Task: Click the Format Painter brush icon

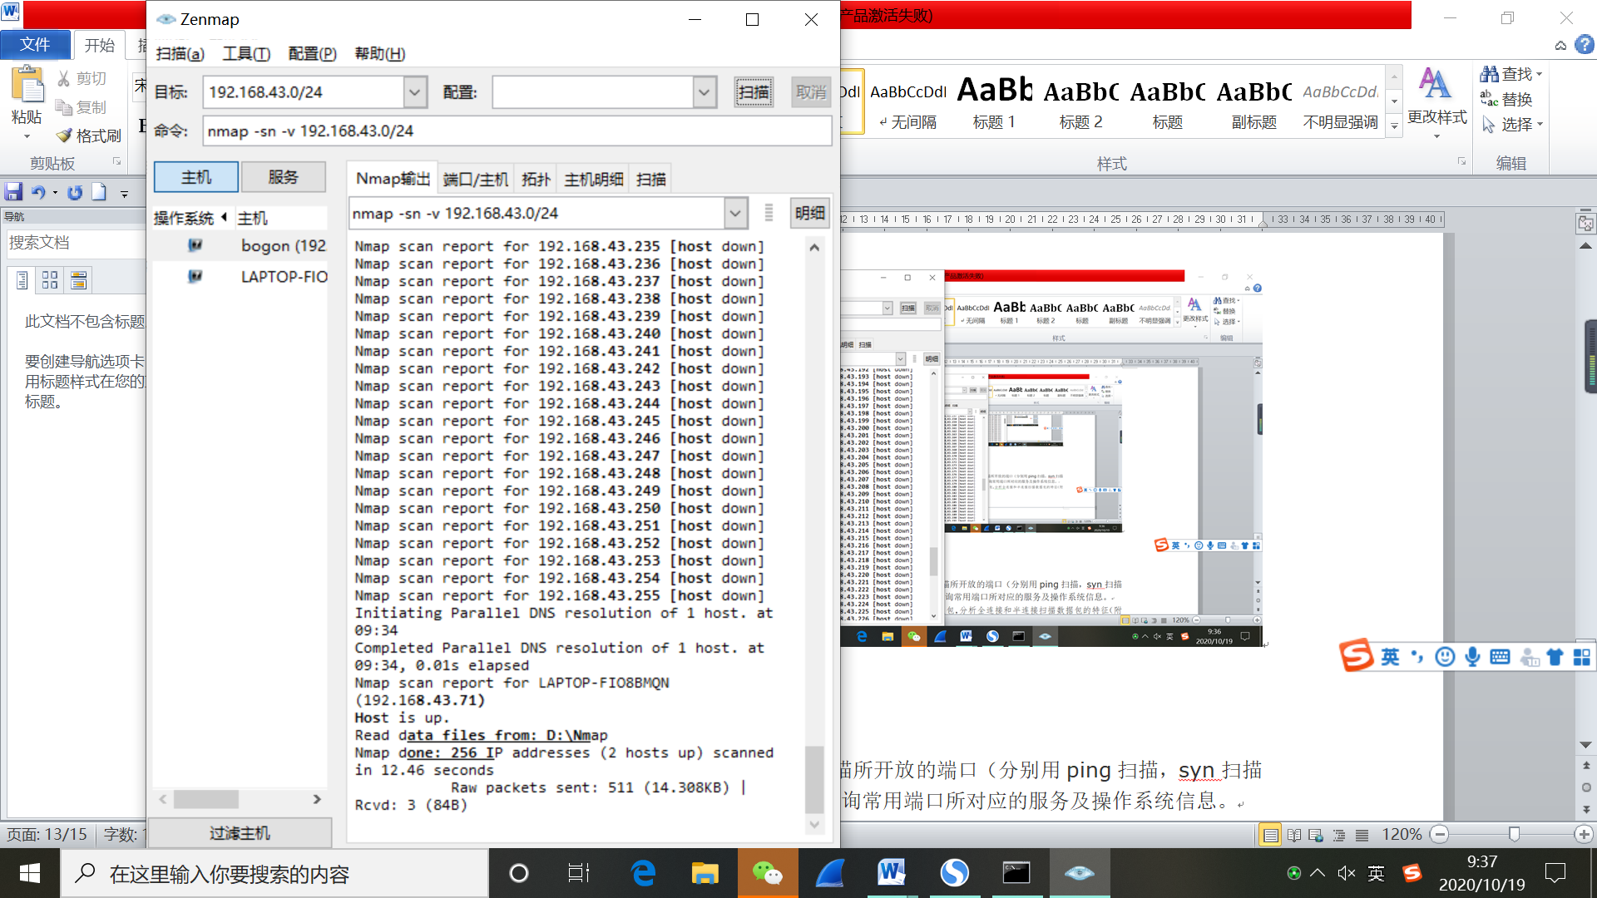Action: point(65,136)
